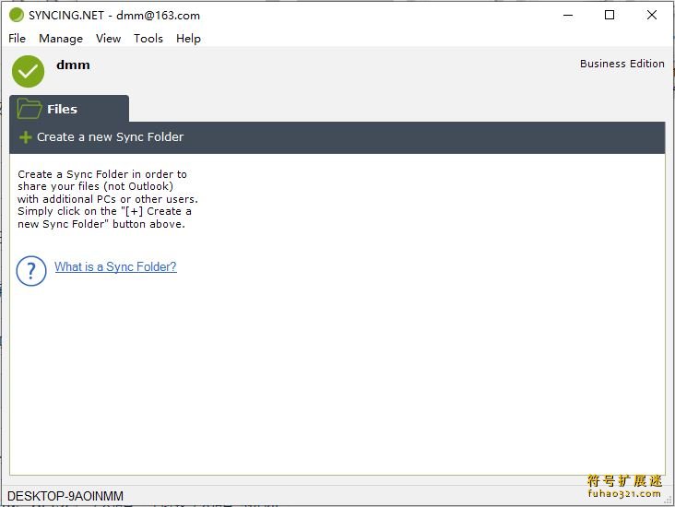Click the Business Edition label
The width and height of the screenshot is (675, 507).
point(622,64)
